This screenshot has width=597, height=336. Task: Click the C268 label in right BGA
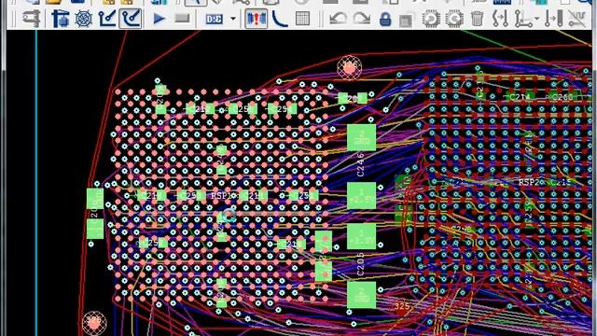562,97
